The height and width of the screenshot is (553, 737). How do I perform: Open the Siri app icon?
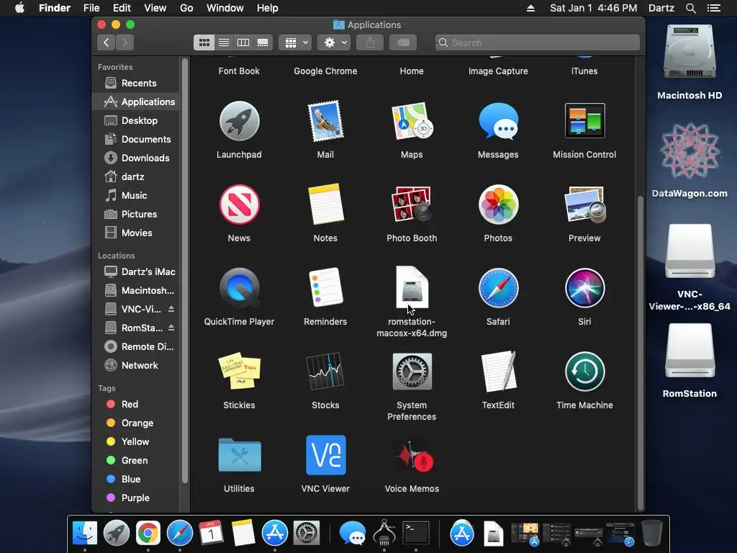point(584,288)
